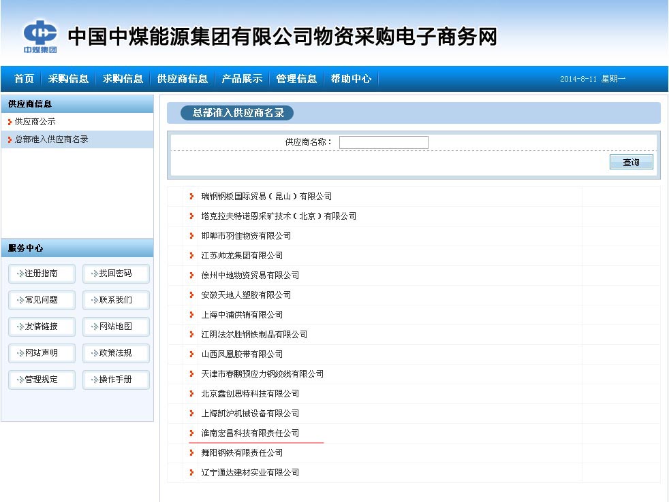Open supplier 瑞钢钢板国际贸易（昆山）有限公司

point(266,197)
